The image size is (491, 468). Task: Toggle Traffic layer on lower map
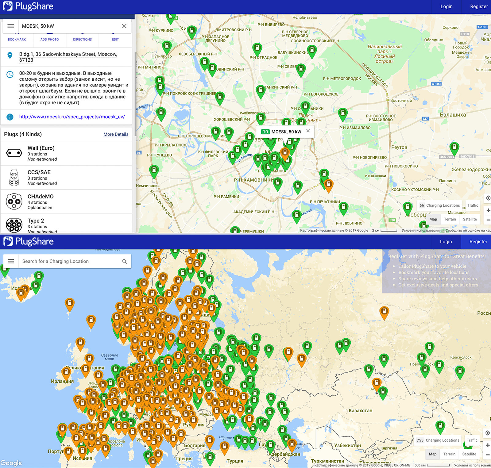pyautogui.click(x=472, y=440)
